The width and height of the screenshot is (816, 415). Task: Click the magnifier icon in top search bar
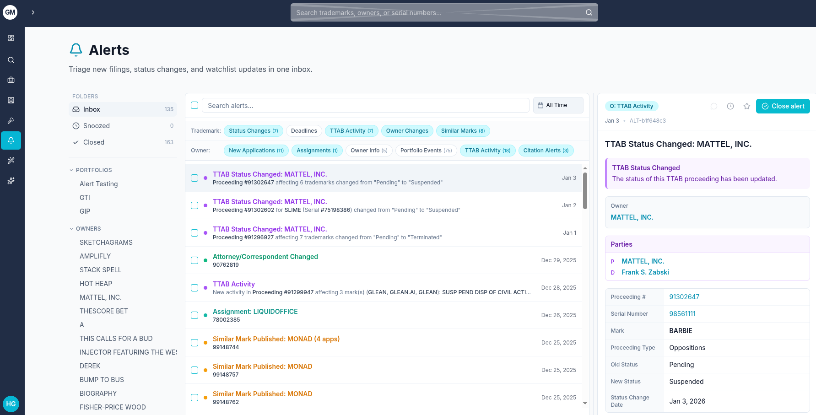[589, 12]
